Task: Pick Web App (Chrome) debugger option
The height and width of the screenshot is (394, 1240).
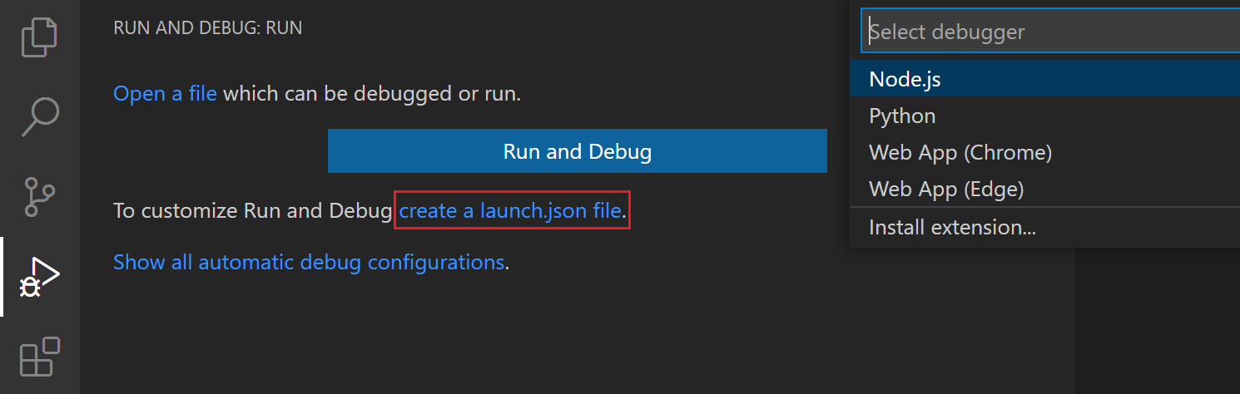Action: point(960,152)
